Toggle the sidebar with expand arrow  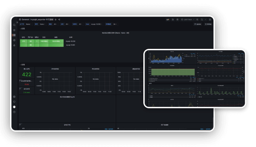[17, 22]
